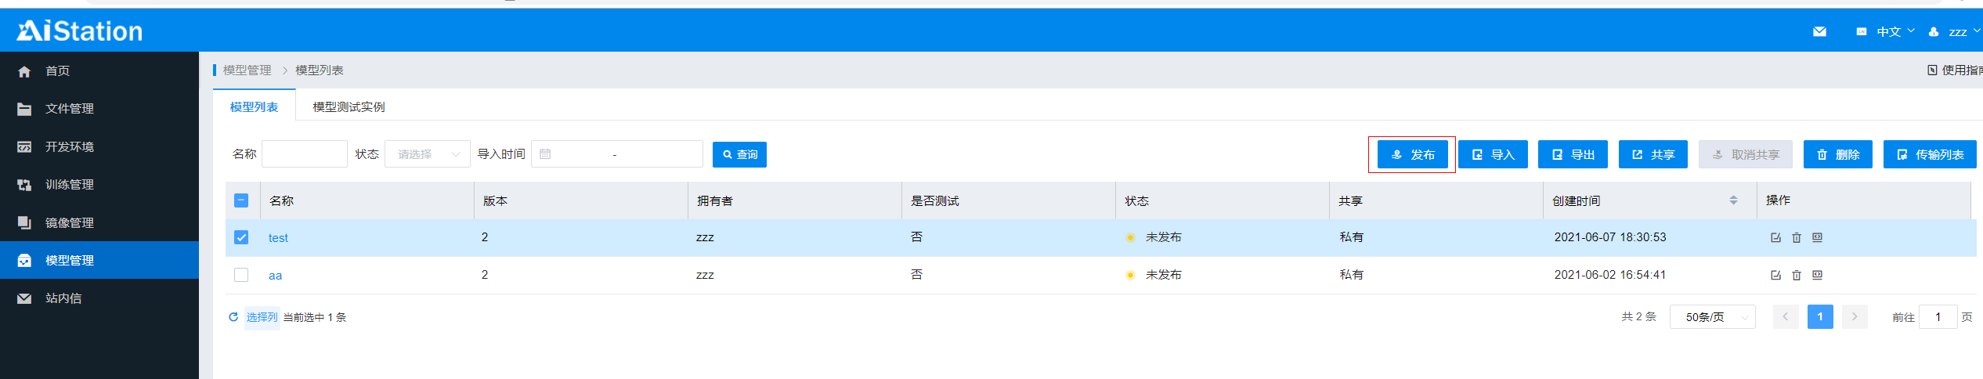
Task: Click the calendar icon in 导入时间 field
Action: (x=545, y=154)
